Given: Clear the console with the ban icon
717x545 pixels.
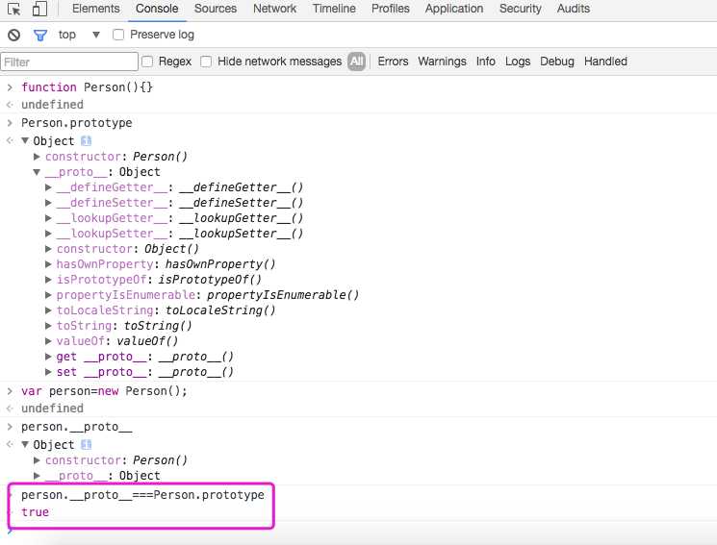Looking at the screenshot, I should [x=13, y=35].
